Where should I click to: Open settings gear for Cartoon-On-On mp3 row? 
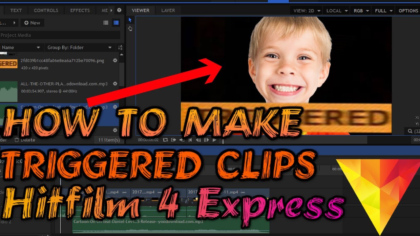pos(115,107)
